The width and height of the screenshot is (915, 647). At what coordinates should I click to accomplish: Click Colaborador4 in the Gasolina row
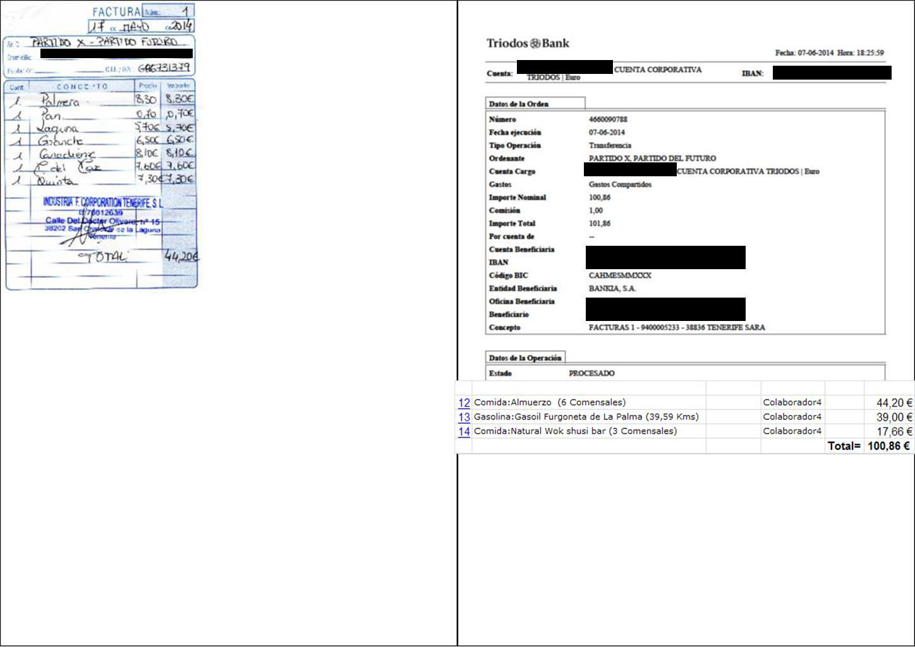[792, 417]
